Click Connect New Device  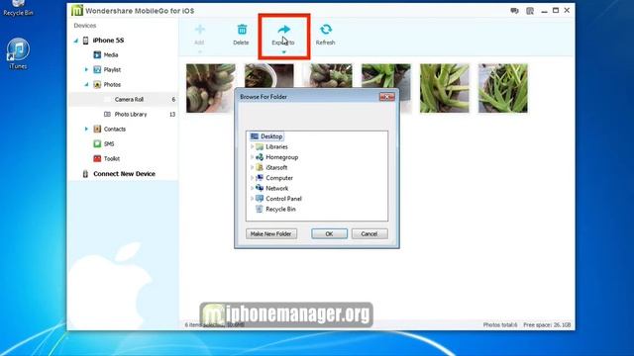click(124, 174)
